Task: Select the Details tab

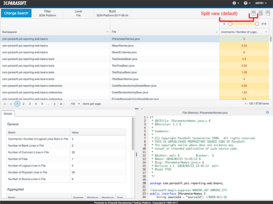Action: [x=8, y=114]
